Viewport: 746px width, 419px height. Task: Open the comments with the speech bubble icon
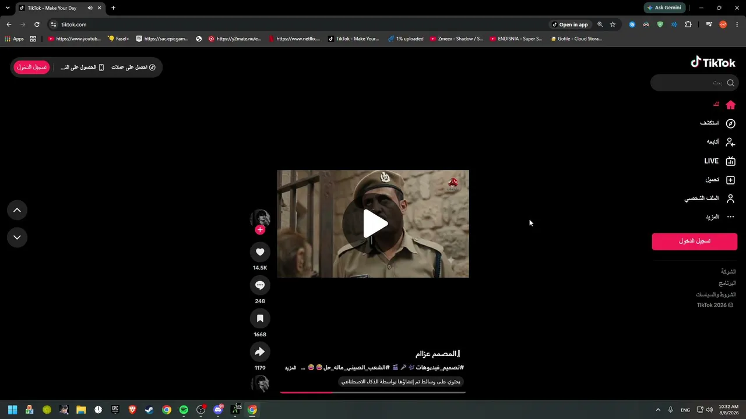[260, 285]
